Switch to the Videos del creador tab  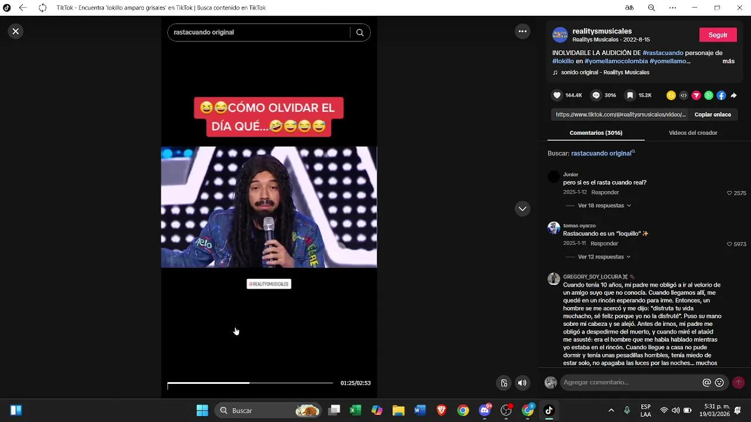pos(693,133)
